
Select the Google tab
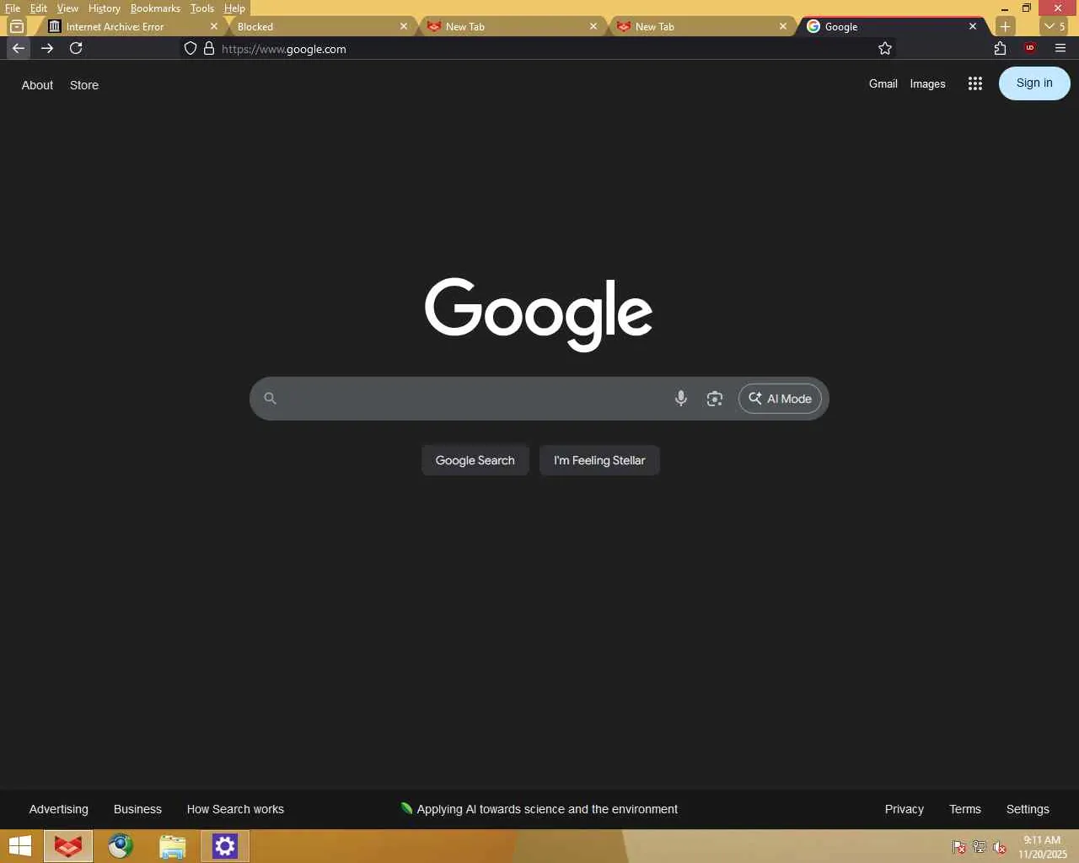(x=892, y=26)
